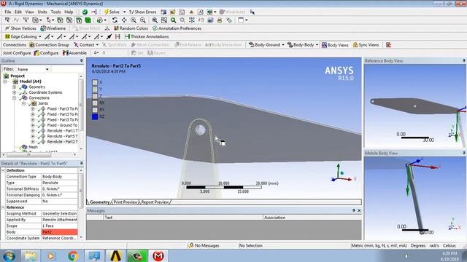Click the Sync Views lock icon
This screenshot has height=262, width=467.
[x=355, y=45]
